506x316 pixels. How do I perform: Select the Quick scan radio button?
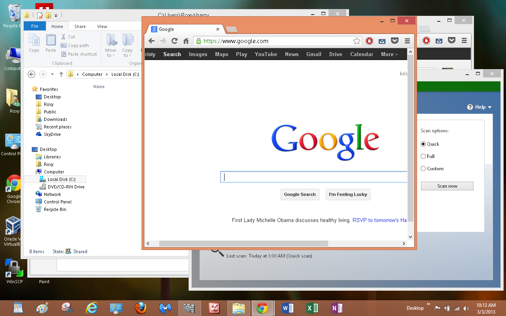click(x=423, y=144)
